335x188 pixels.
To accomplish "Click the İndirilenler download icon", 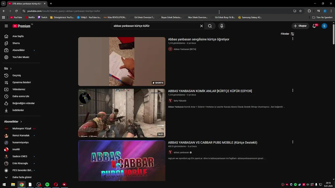I will (6, 110).
